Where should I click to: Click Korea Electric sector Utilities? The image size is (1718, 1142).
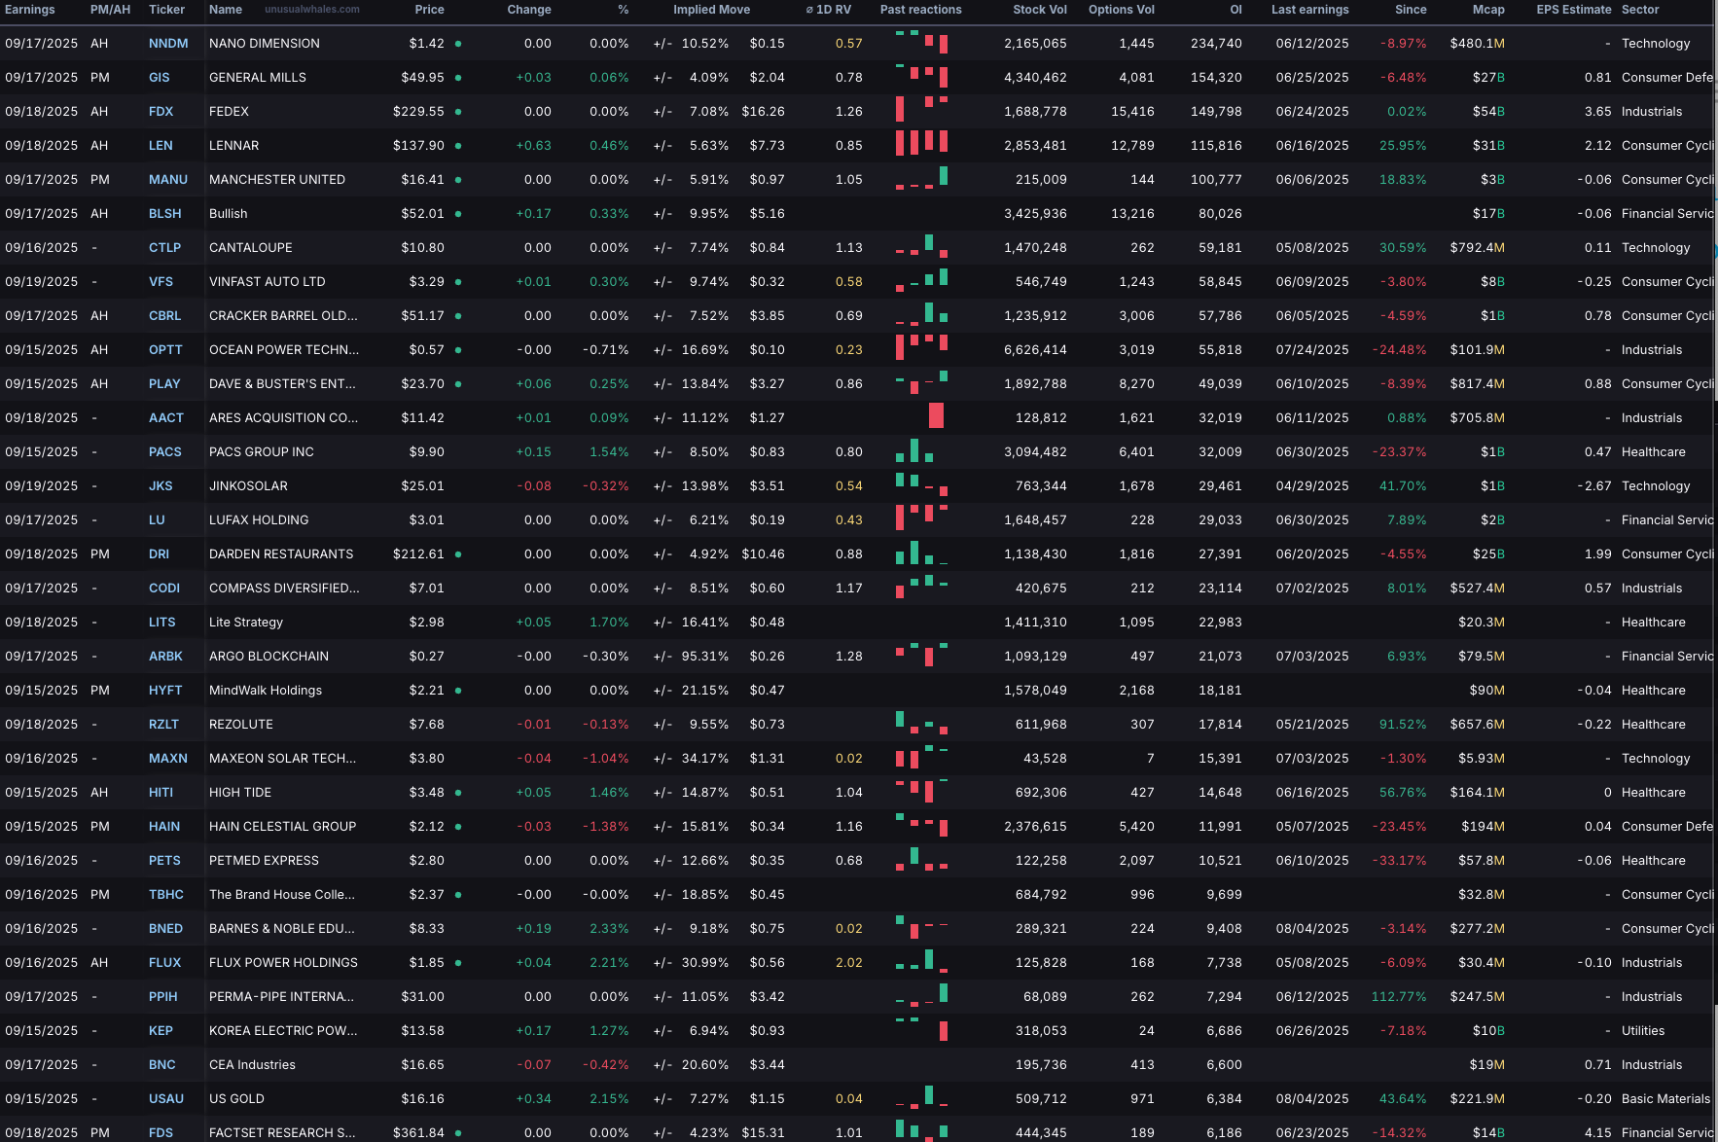pos(1643,1031)
